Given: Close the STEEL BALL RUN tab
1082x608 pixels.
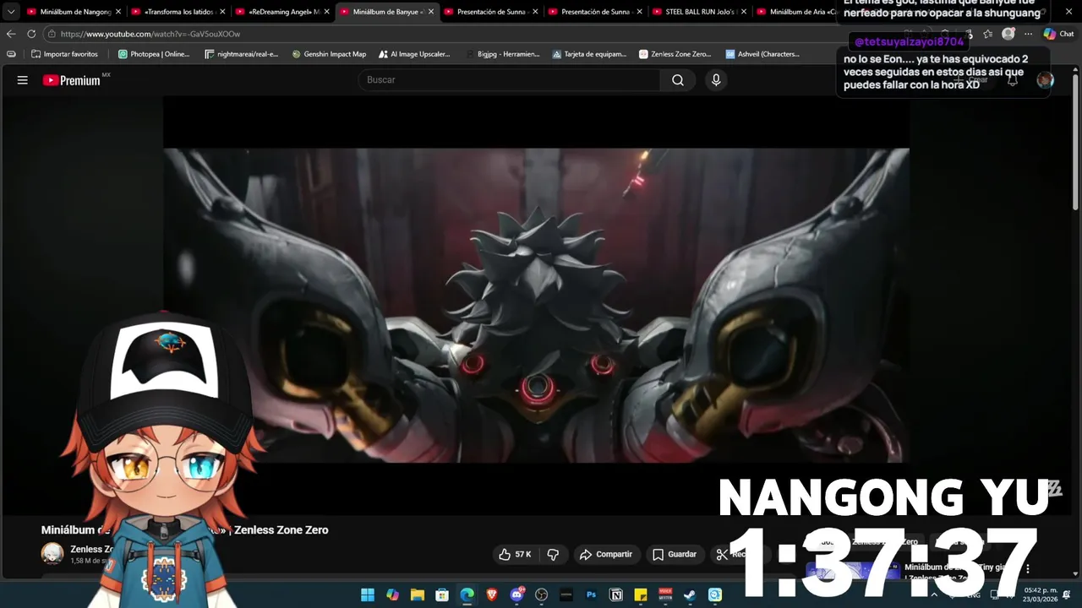Looking at the screenshot, I should click(744, 12).
